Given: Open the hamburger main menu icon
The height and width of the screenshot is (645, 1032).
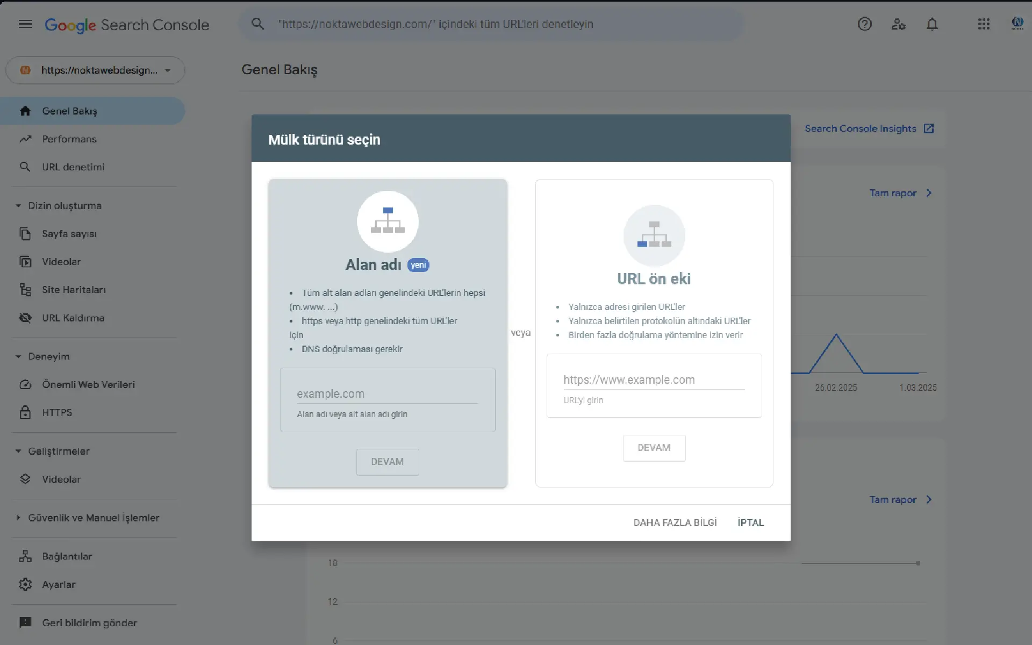Looking at the screenshot, I should coord(25,24).
